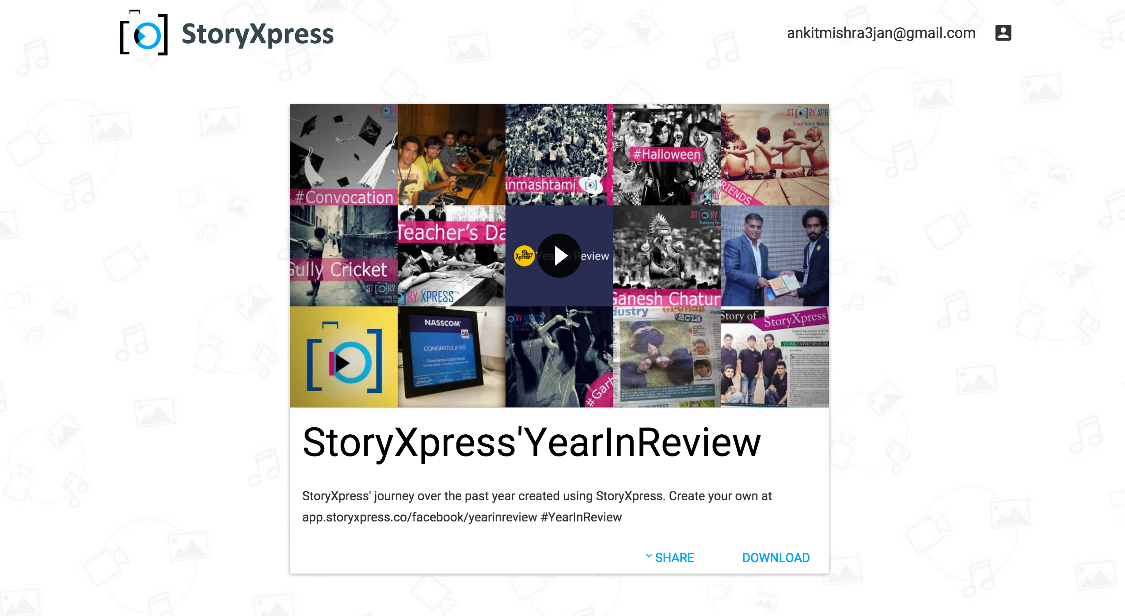The image size is (1125, 616).
Task: Open the user account profile icon
Action: coord(1003,33)
